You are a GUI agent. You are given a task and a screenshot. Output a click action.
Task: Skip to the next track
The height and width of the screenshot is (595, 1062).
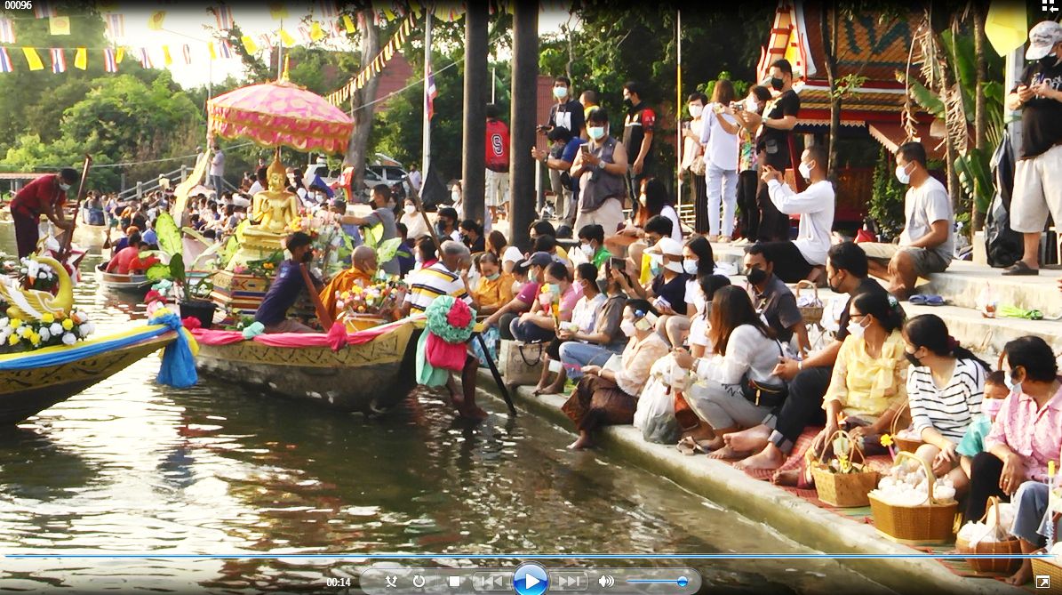click(x=569, y=582)
